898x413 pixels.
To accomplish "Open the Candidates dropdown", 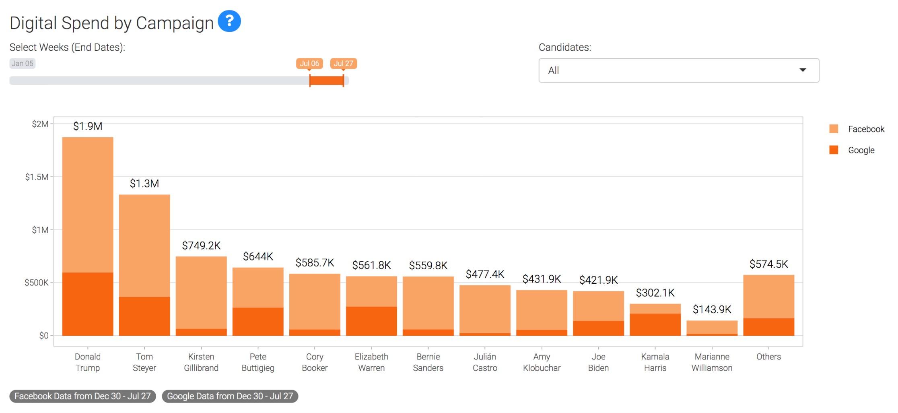I will [678, 70].
